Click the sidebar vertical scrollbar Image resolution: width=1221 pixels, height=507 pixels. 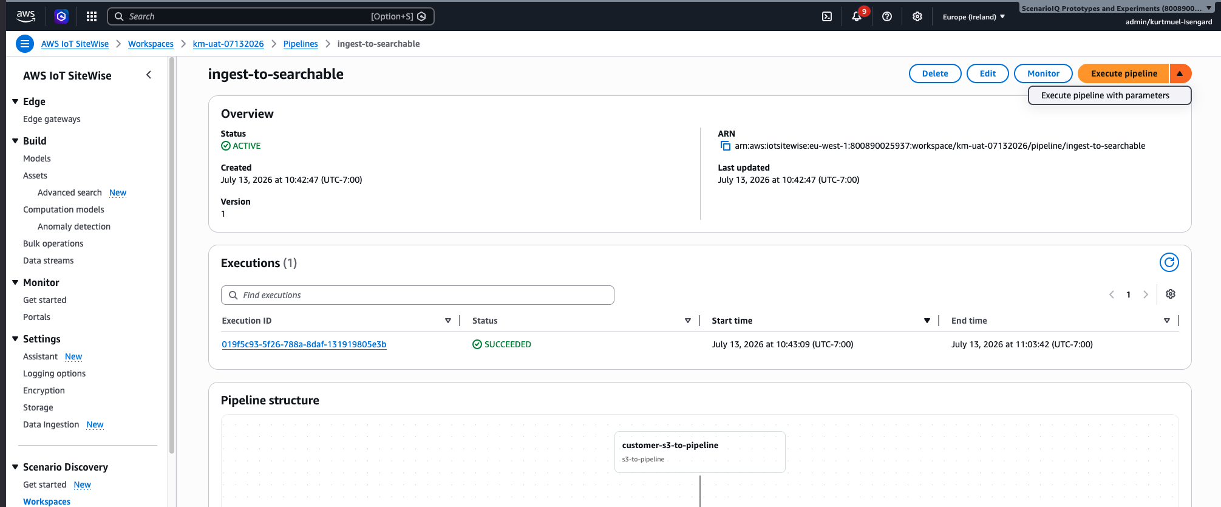point(172,255)
